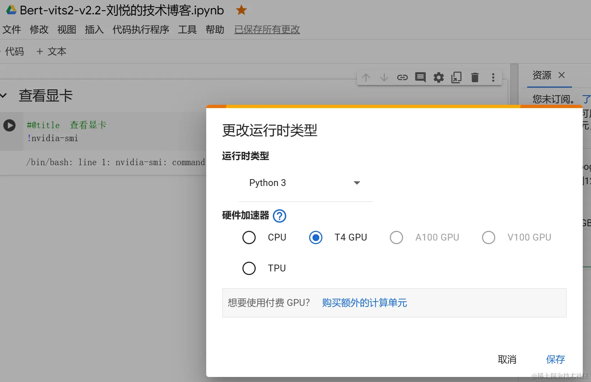The height and width of the screenshot is (382, 591).
Task: Click the 查看显卡 section heading
Action: click(x=46, y=96)
